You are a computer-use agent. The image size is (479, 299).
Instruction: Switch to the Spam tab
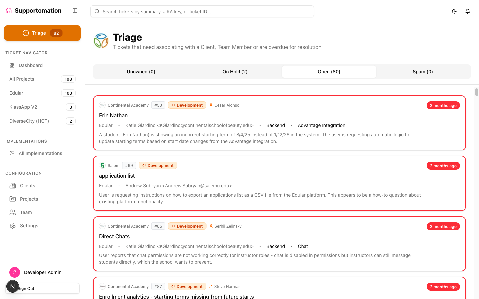[423, 71]
